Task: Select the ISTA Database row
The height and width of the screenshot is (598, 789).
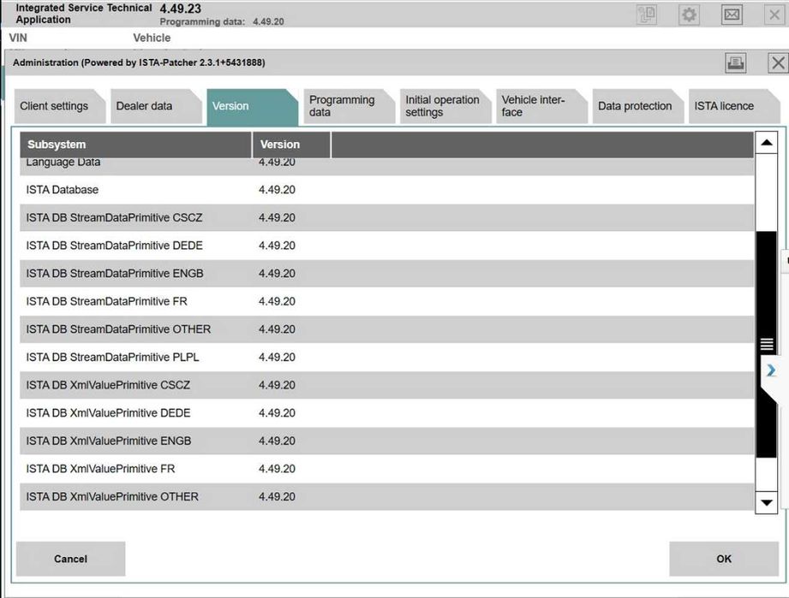Action: (x=387, y=190)
